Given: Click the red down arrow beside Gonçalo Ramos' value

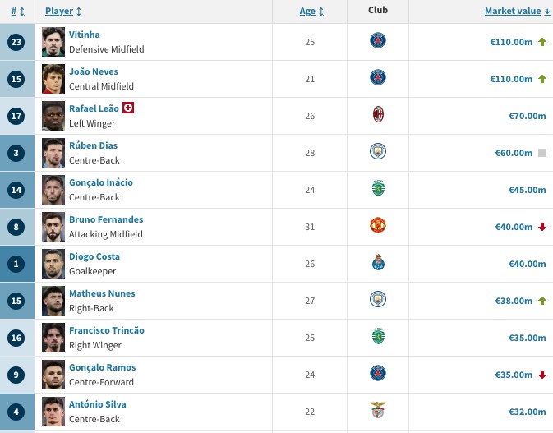Looking at the screenshot, I should [x=542, y=375].
